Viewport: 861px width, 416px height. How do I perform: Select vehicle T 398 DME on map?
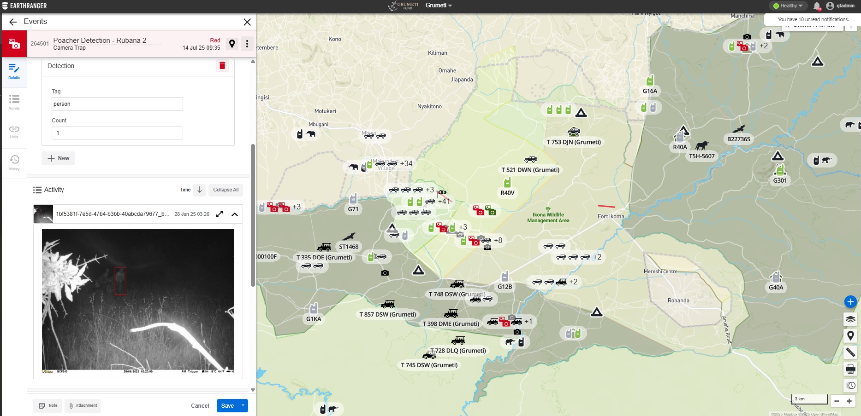click(x=451, y=313)
